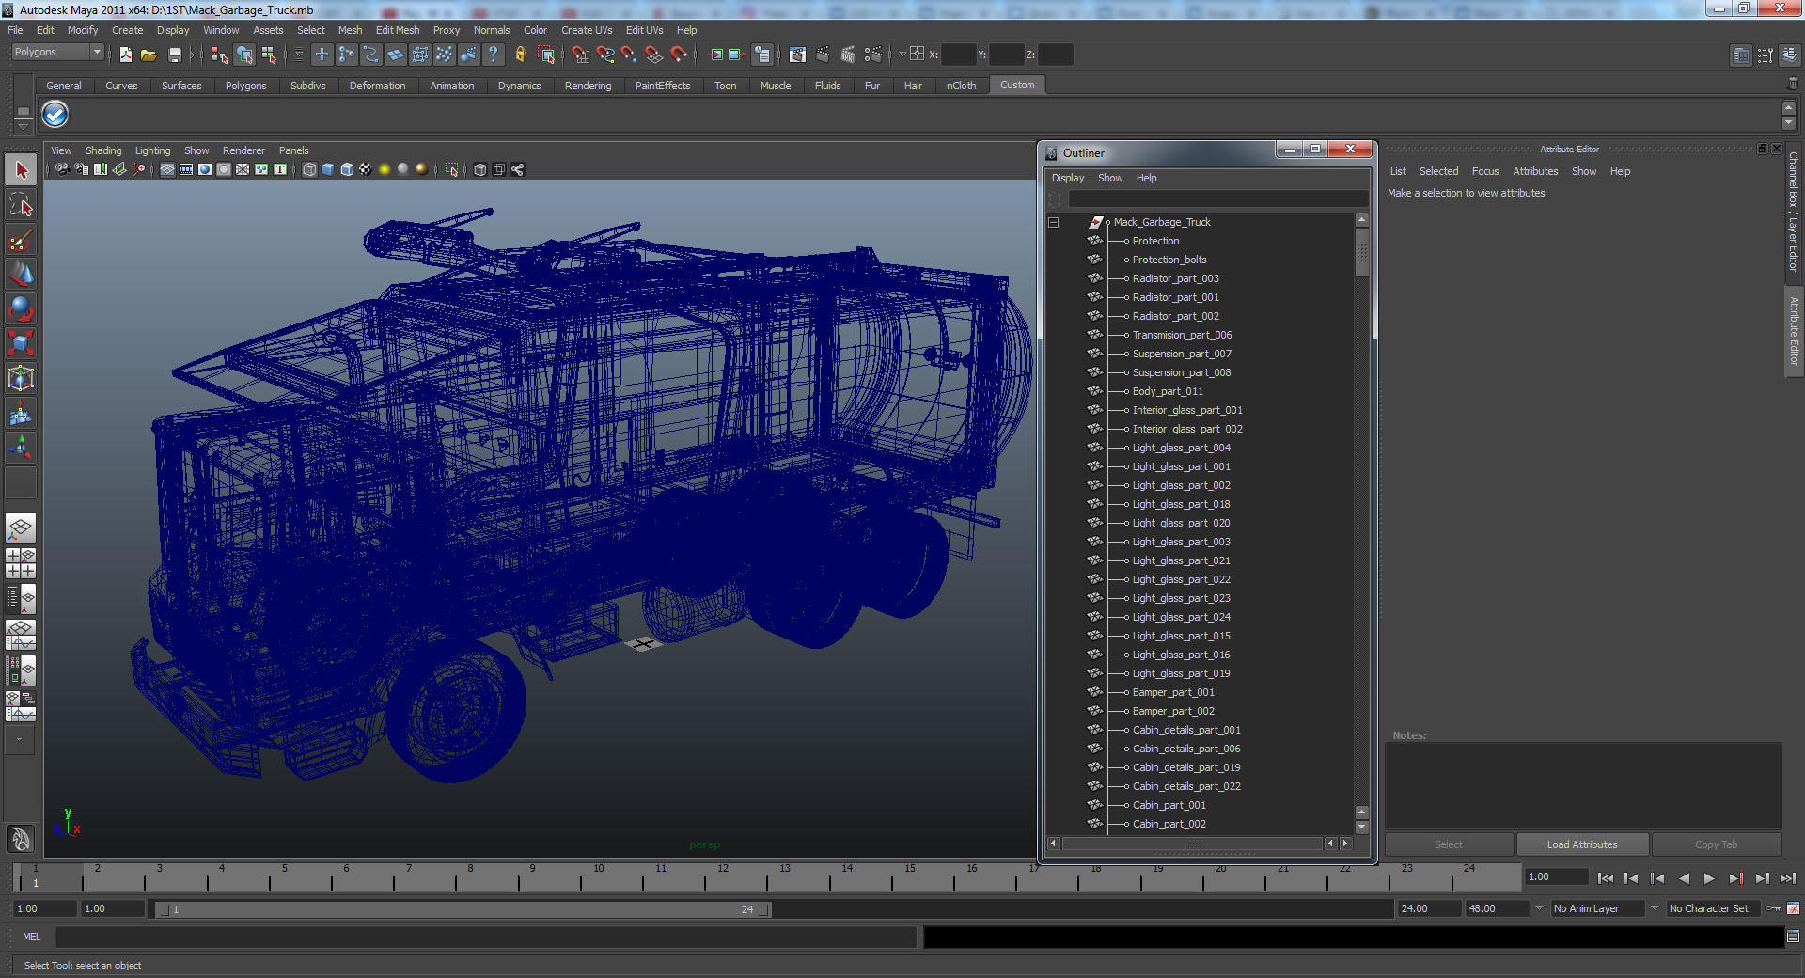The width and height of the screenshot is (1805, 978).
Task: Toggle smooth shade all in viewport
Action: [328, 169]
